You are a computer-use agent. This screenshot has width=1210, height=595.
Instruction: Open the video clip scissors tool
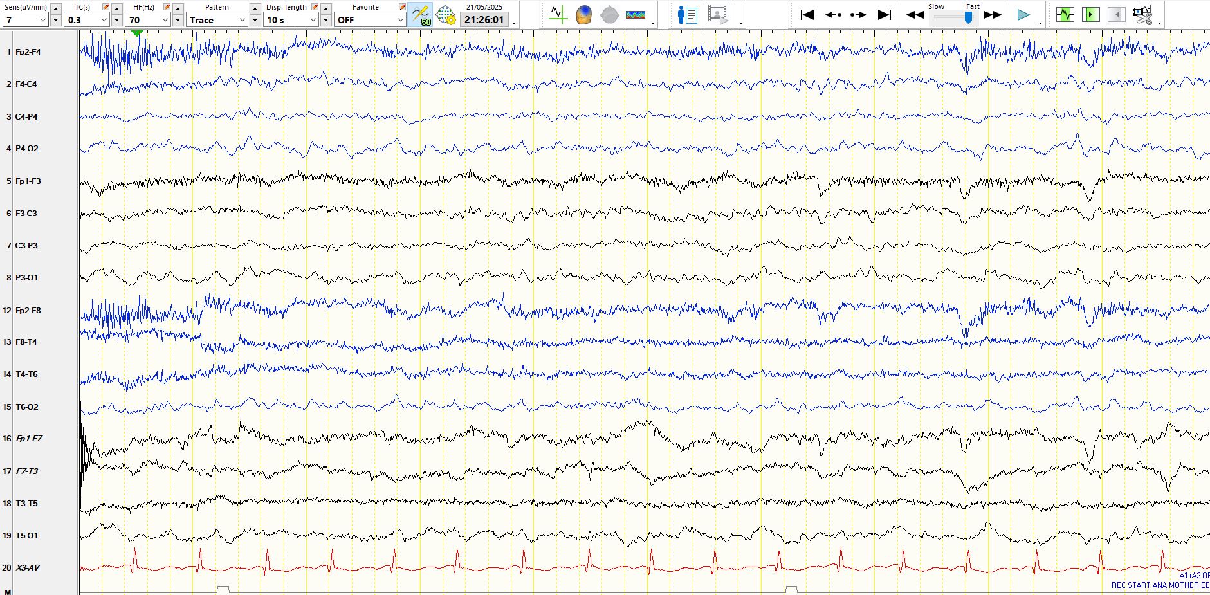(1142, 15)
